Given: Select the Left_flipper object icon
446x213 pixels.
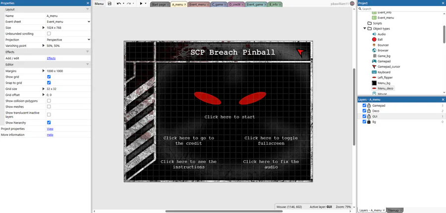Looking at the screenshot, I should tap(374, 78).
